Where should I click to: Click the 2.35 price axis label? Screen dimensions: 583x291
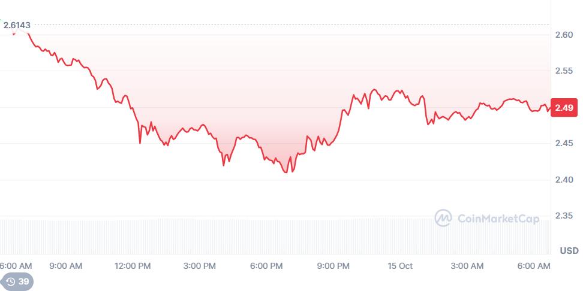coord(564,216)
